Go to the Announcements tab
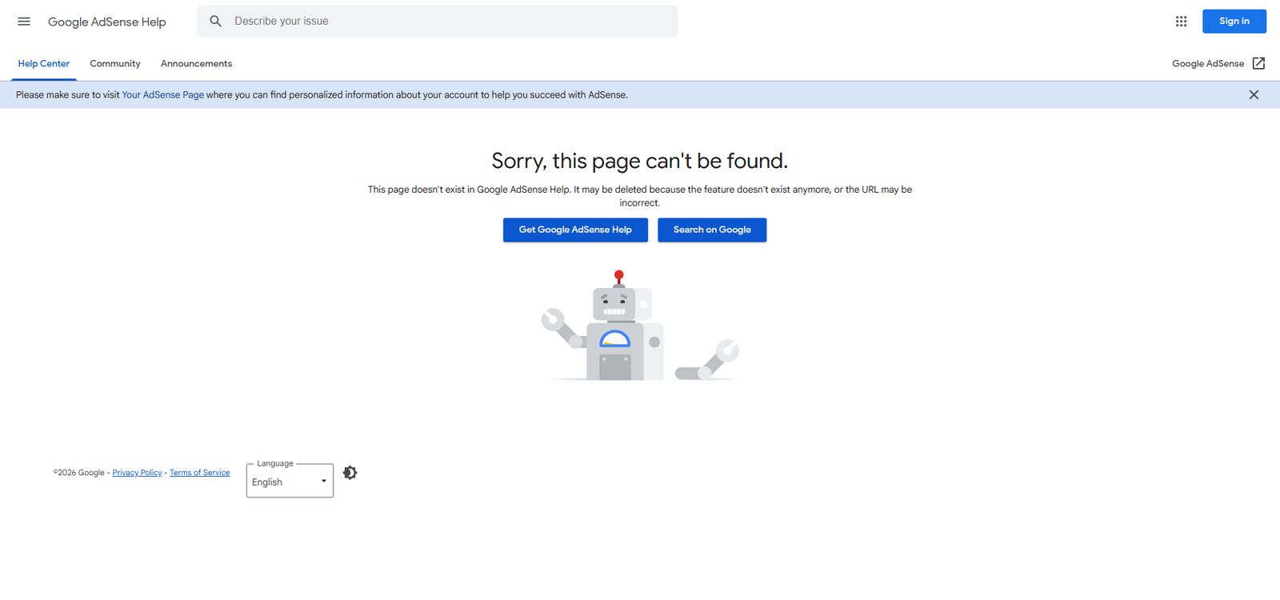Screen dimensions: 1280x600 tap(196, 63)
